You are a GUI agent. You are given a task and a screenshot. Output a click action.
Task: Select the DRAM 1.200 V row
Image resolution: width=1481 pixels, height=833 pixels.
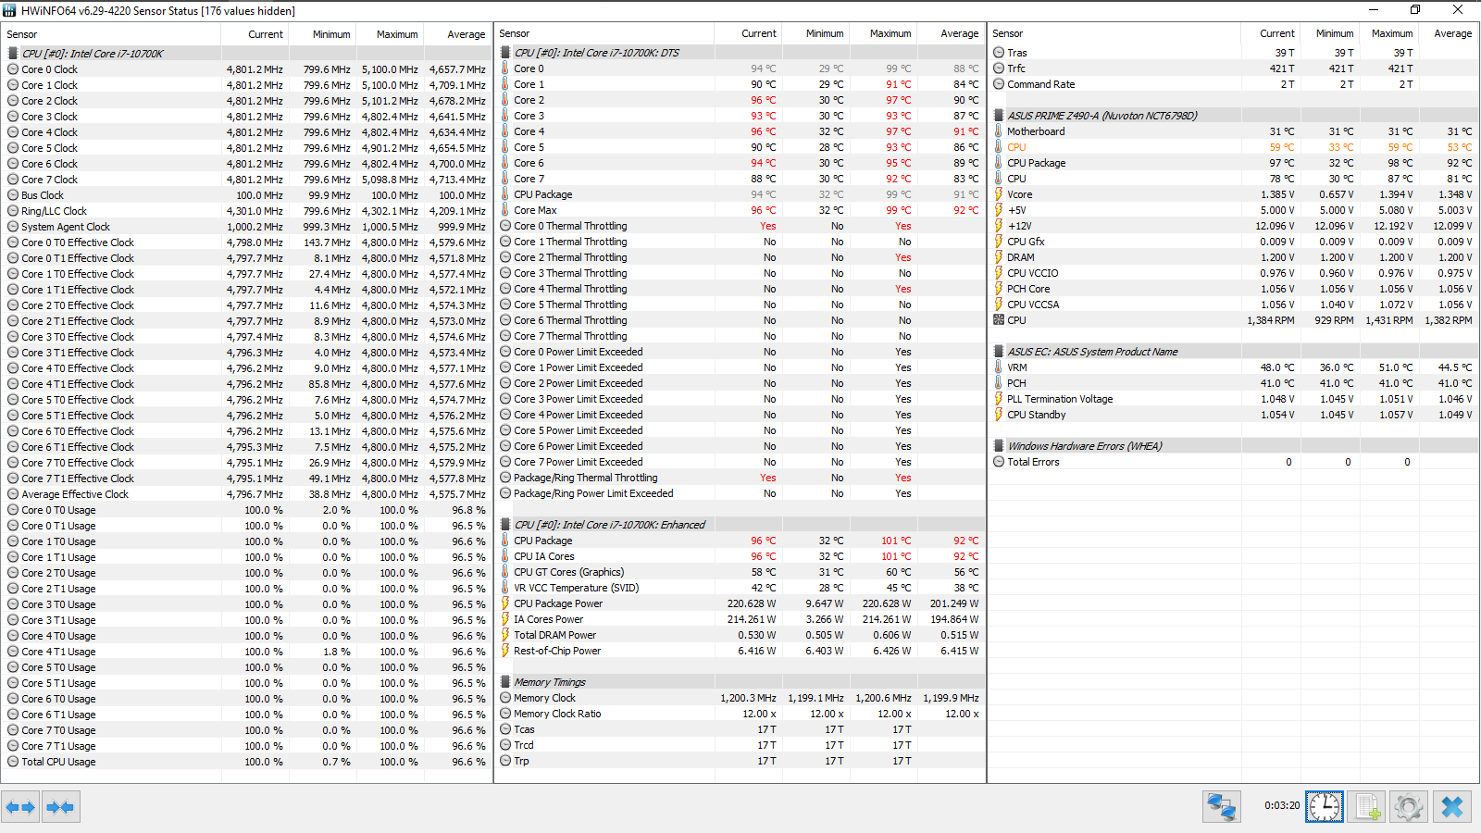[x=1234, y=257]
